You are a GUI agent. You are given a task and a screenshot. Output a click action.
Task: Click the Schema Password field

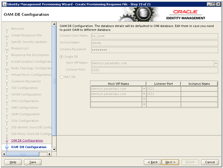(154, 50)
